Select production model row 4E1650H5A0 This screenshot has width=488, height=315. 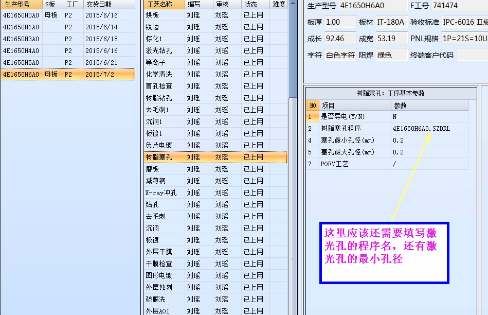68,63
